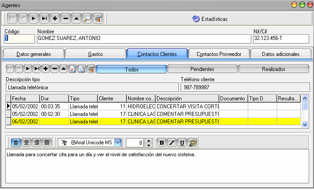Go to last agent record in top toolbar

tap(44, 19)
